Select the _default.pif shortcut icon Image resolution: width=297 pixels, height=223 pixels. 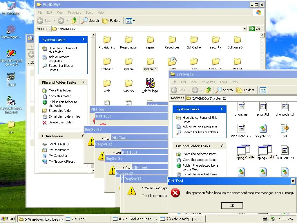point(151,83)
